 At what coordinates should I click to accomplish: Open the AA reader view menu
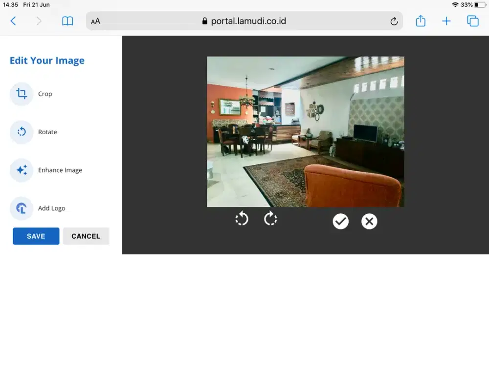(x=96, y=21)
